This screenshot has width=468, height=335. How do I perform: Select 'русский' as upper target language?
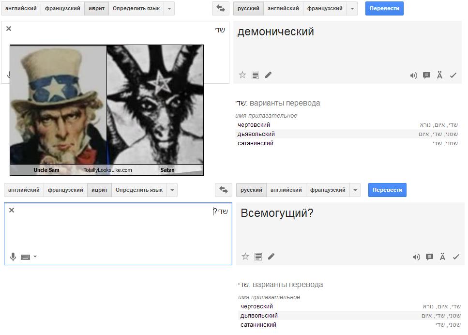pos(248,8)
